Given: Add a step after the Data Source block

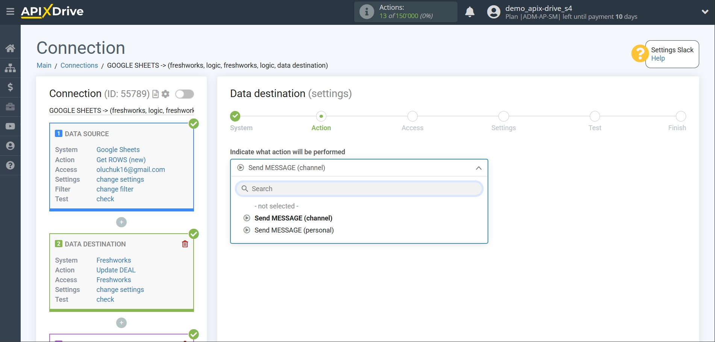Looking at the screenshot, I should pos(121,222).
